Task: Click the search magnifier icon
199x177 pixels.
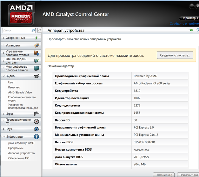Action: point(33,31)
